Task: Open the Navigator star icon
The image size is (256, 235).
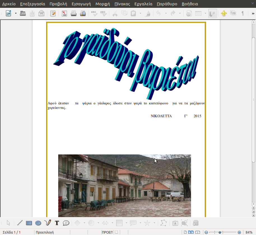Action: 224,13
